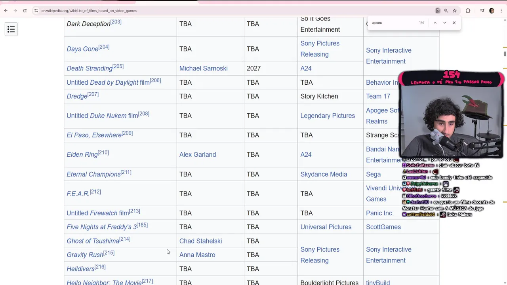
Task: Open the Chad Stahelski director link
Action: click(x=200, y=241)
